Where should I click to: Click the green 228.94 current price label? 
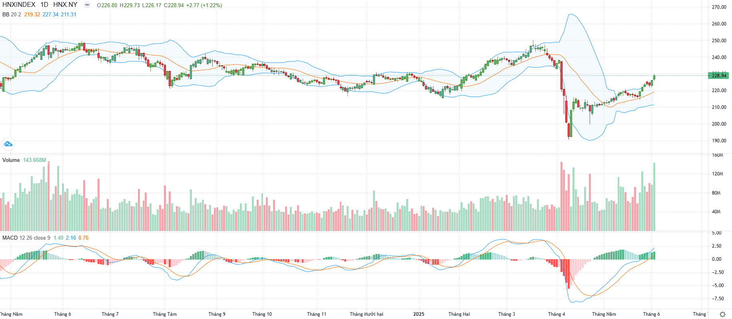(719, 75)
